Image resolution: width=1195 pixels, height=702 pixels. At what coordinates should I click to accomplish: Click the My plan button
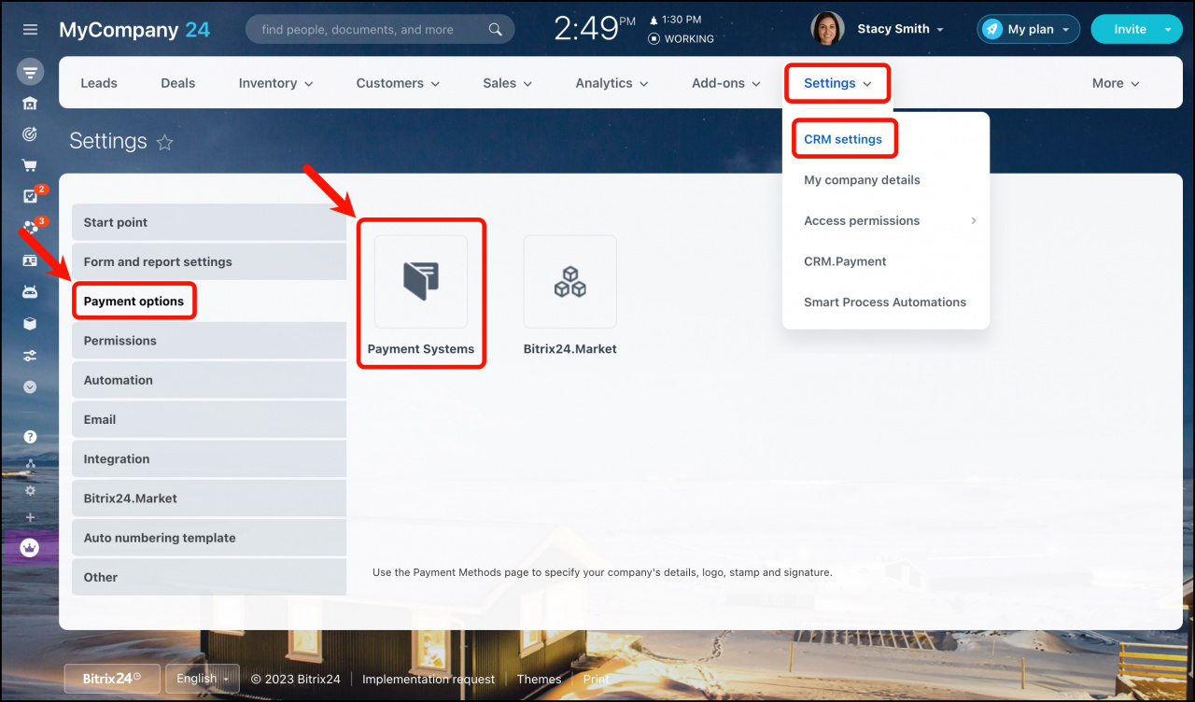pos(1028,30)
